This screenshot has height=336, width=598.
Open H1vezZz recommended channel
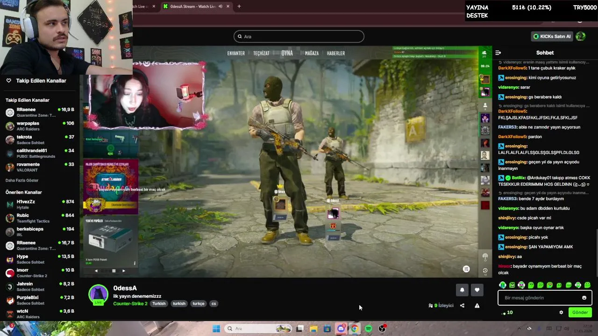tap(40, 204)
